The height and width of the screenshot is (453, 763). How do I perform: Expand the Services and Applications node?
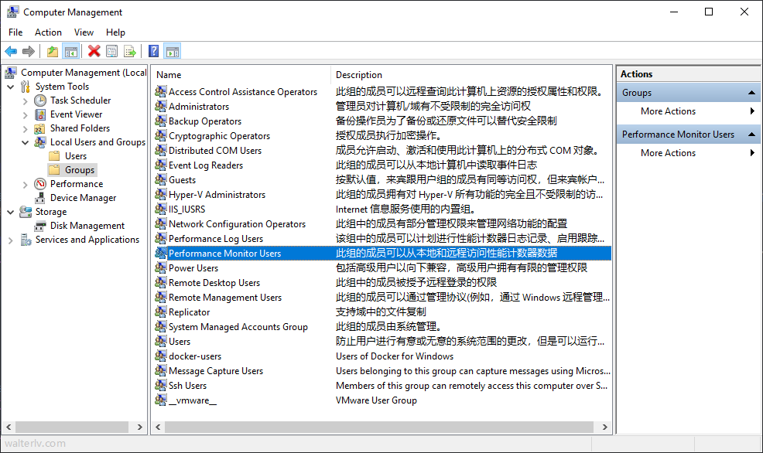click(x=11, y=240)
